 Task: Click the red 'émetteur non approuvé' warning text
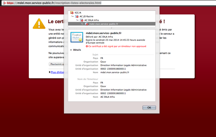point(117,46)
